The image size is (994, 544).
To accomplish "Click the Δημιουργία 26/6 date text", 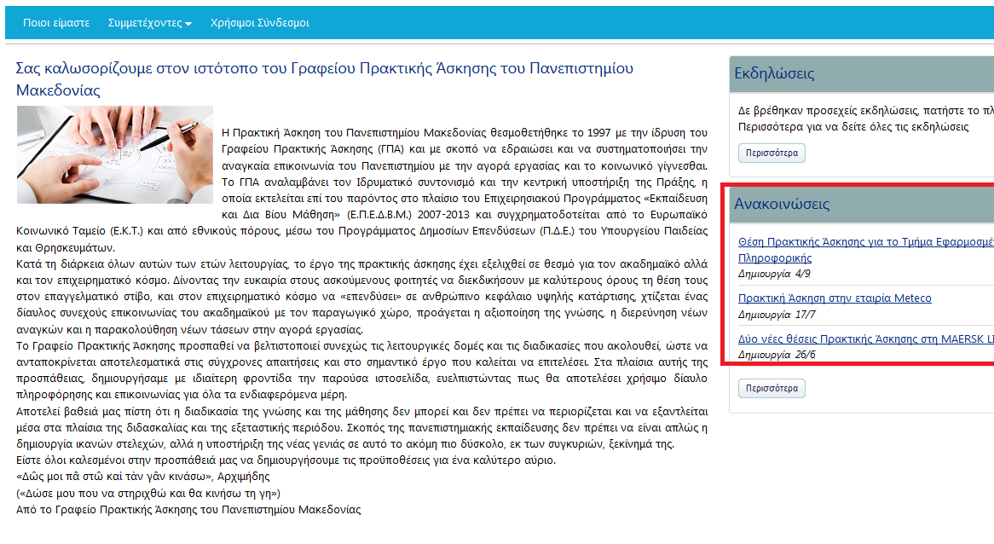I will click(777, 355).
